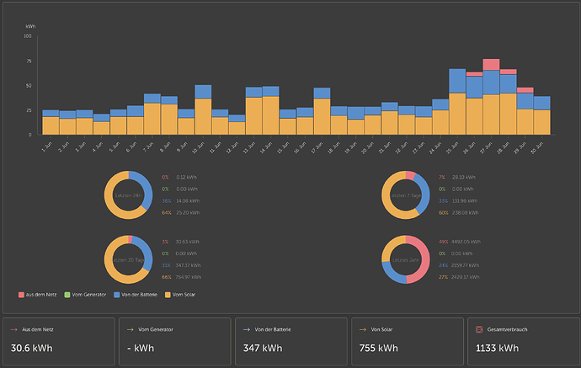The image size is (581, 368).
Task: Click the green arrow icon beside Vom Generator
Action: coord(130,329)
